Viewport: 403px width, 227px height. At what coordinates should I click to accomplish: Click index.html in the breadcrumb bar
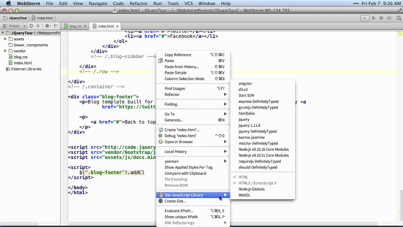tap(45, 18)
